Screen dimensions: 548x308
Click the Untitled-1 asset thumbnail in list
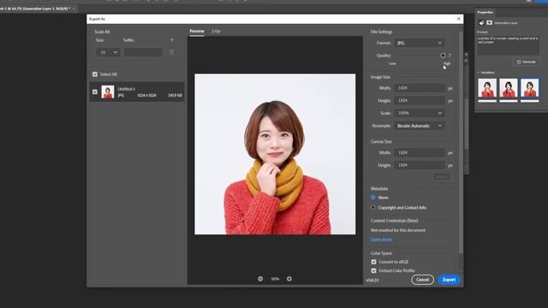coord(108,92)
